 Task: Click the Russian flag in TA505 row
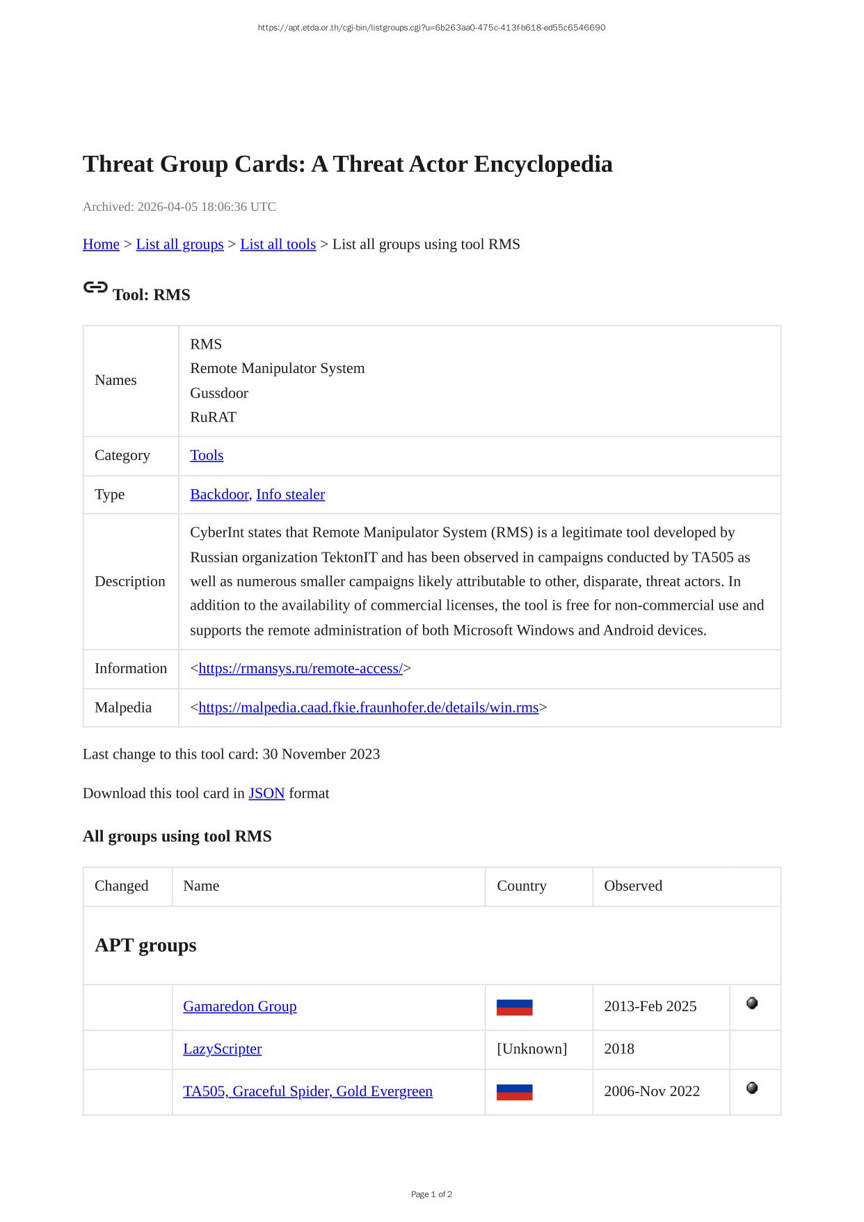pos(514,1092)
